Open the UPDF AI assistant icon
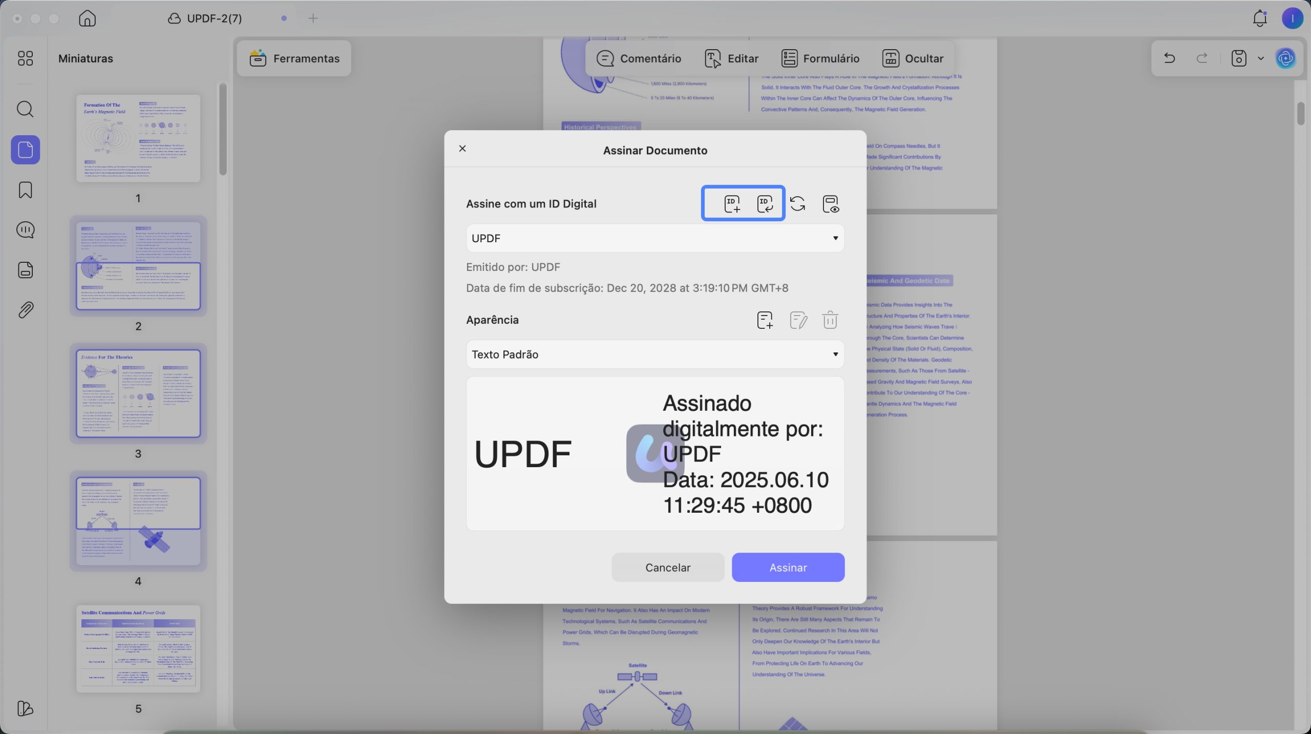Screen dimensions: 1311x734 [1286, 58]
